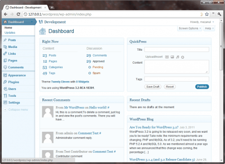Image resolution: width=225 pixels, height=164 pixels.
Task: Open the Appearance menu
Action: point(17,75)
